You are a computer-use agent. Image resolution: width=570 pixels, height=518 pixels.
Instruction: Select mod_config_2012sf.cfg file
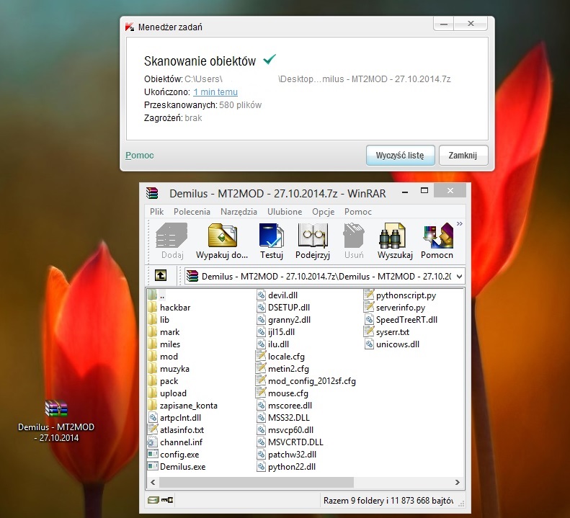click(x=306, y=381)
